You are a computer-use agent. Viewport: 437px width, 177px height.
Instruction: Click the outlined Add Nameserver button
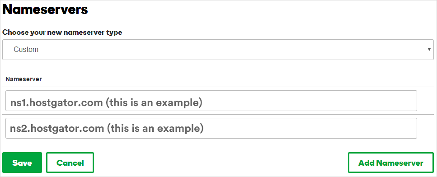391,163
